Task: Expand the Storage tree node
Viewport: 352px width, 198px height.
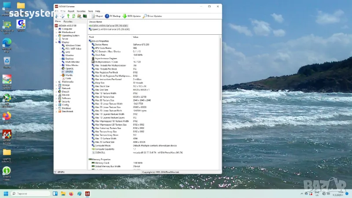Action: click(56, 85)
